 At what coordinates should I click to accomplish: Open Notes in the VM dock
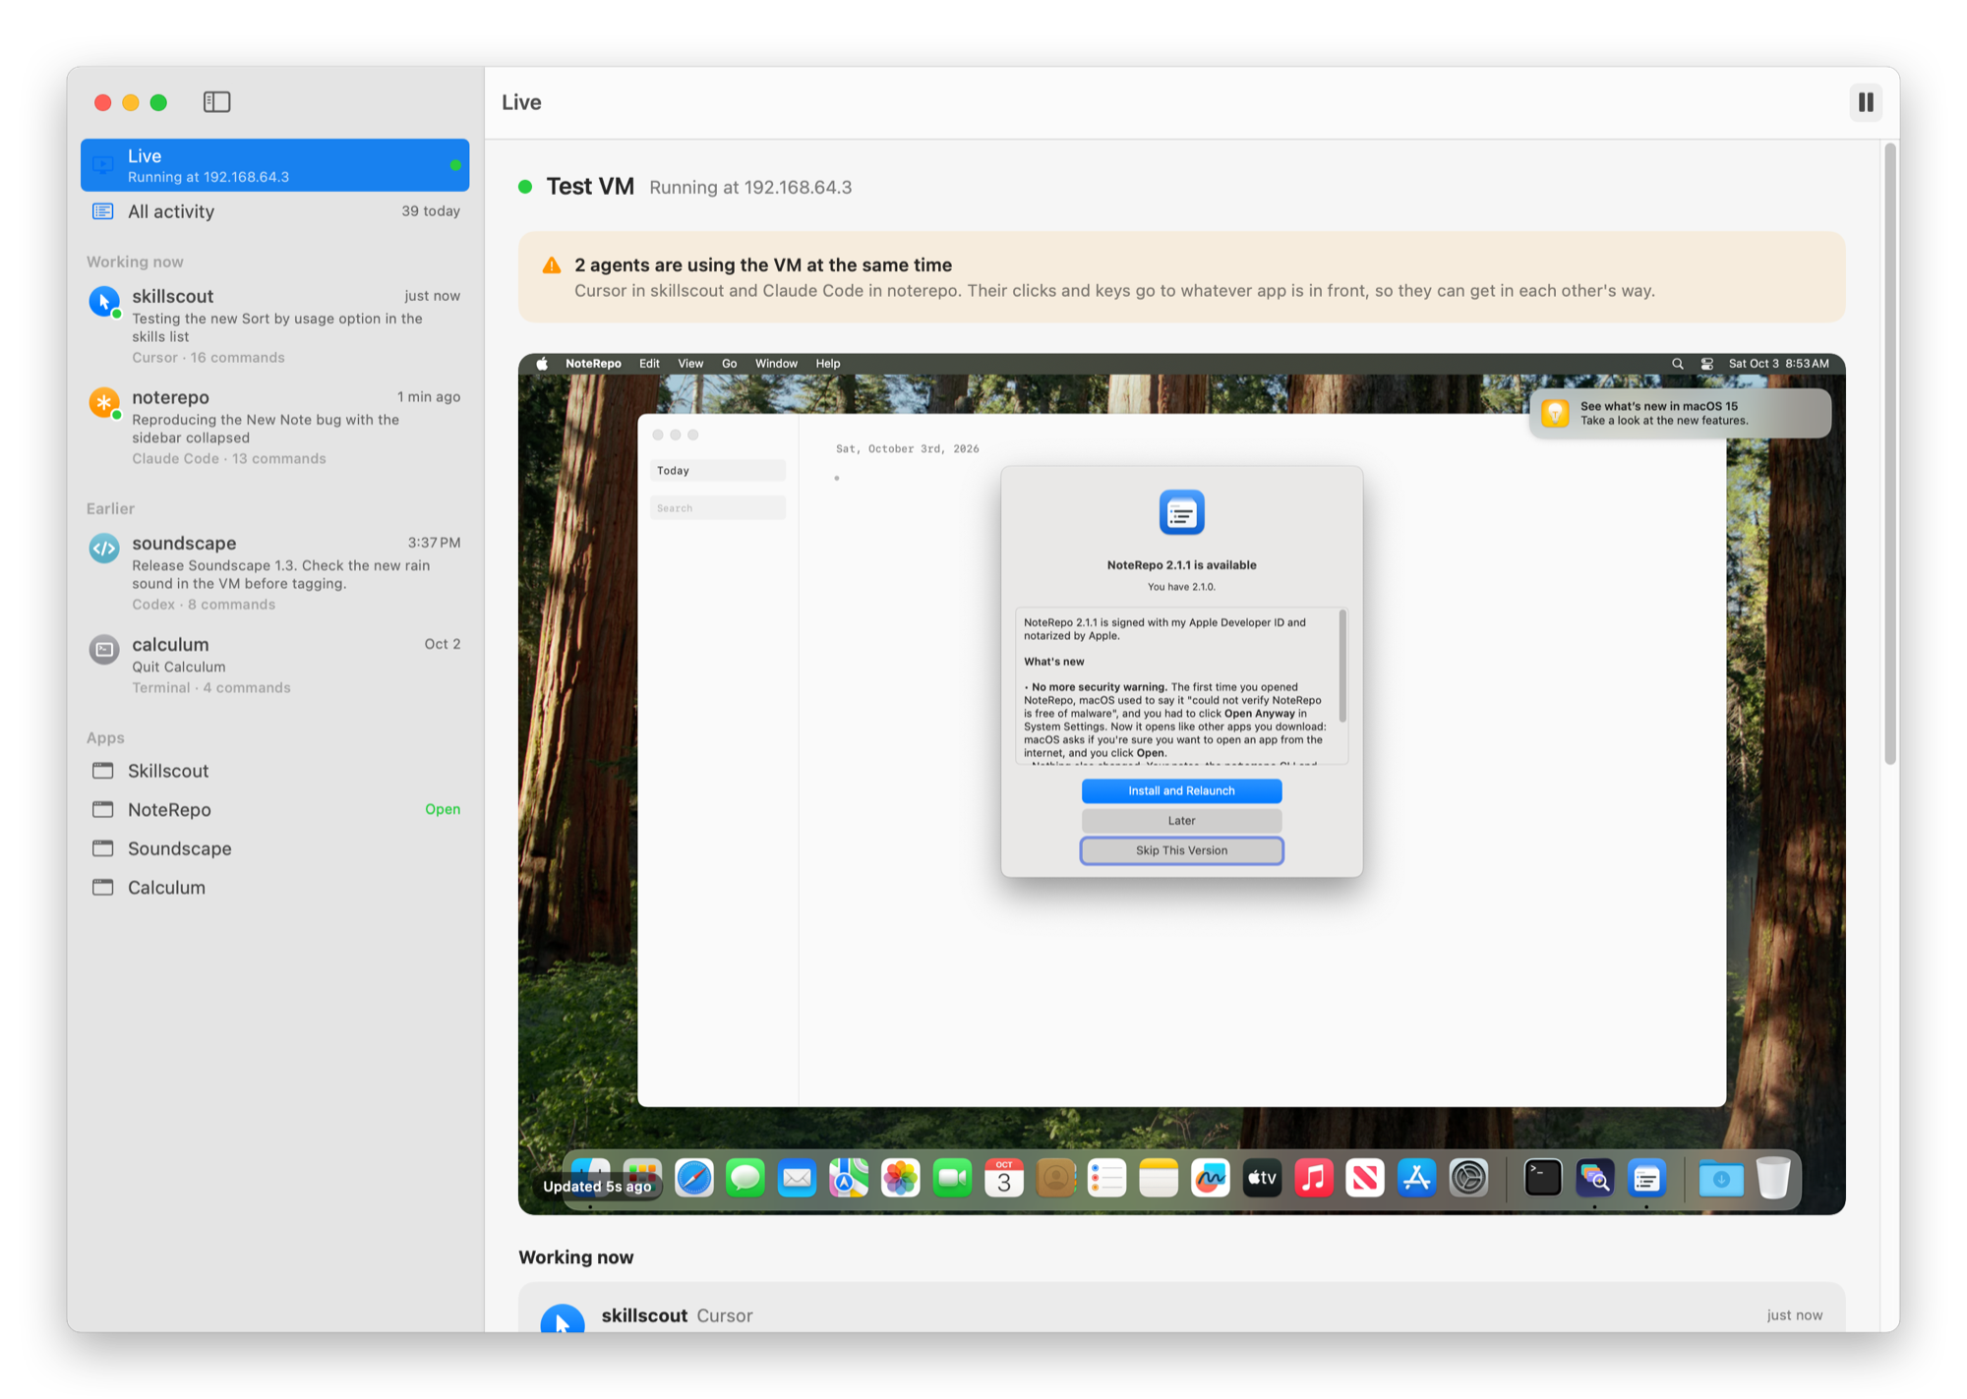click(1158, 1178)
